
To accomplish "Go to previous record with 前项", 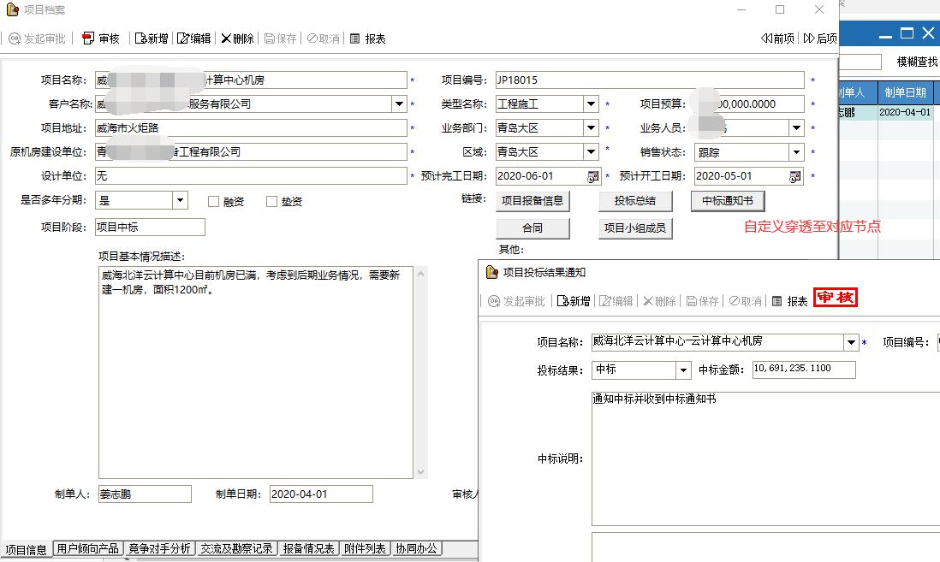I will tap(777, 38).
